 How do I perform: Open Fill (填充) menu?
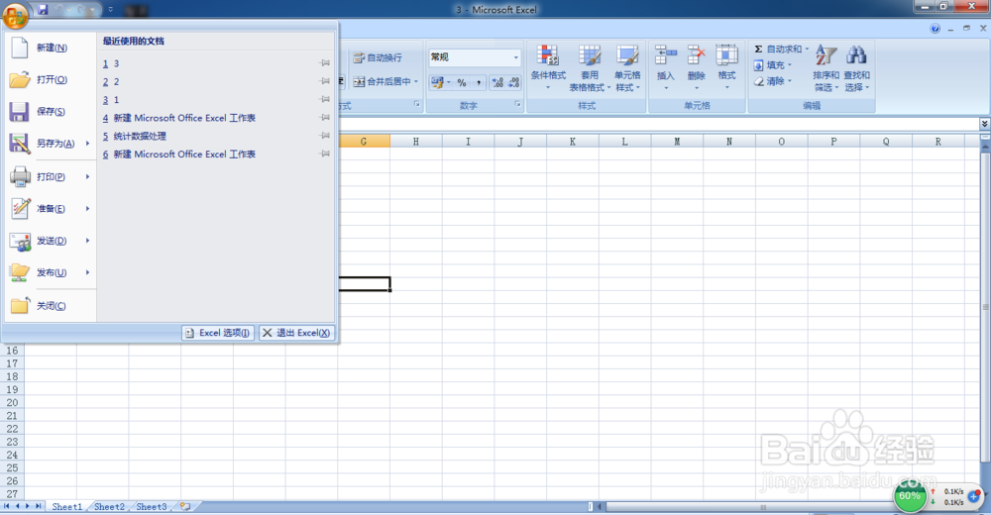pos(773,65)
